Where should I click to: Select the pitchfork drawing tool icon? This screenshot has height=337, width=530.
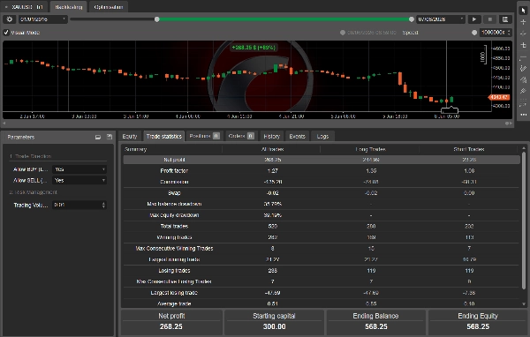pos(523,92)
